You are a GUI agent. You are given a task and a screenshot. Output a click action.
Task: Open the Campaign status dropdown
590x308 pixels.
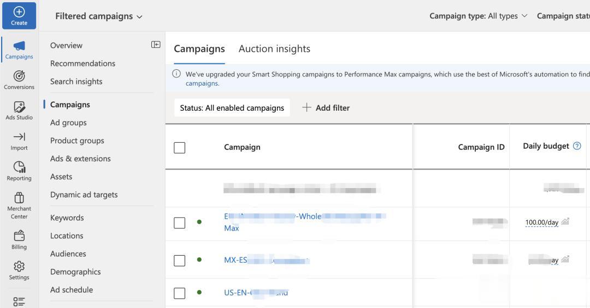563,16
